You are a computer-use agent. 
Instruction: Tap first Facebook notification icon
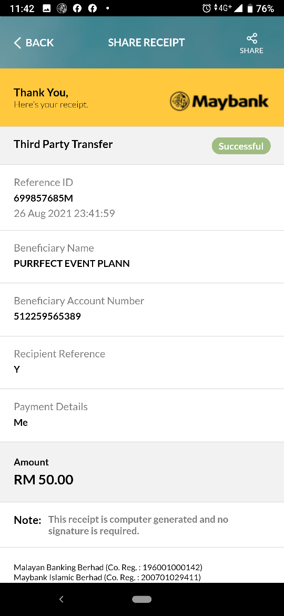pyautogui.click(x=77, y=8)
